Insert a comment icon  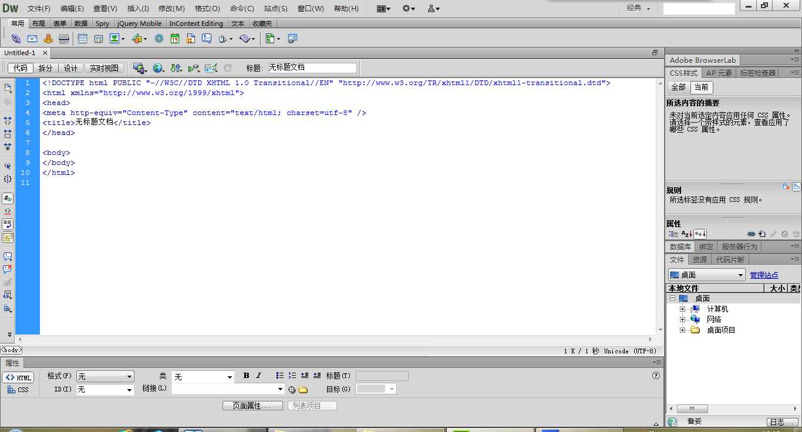point(207,39)
